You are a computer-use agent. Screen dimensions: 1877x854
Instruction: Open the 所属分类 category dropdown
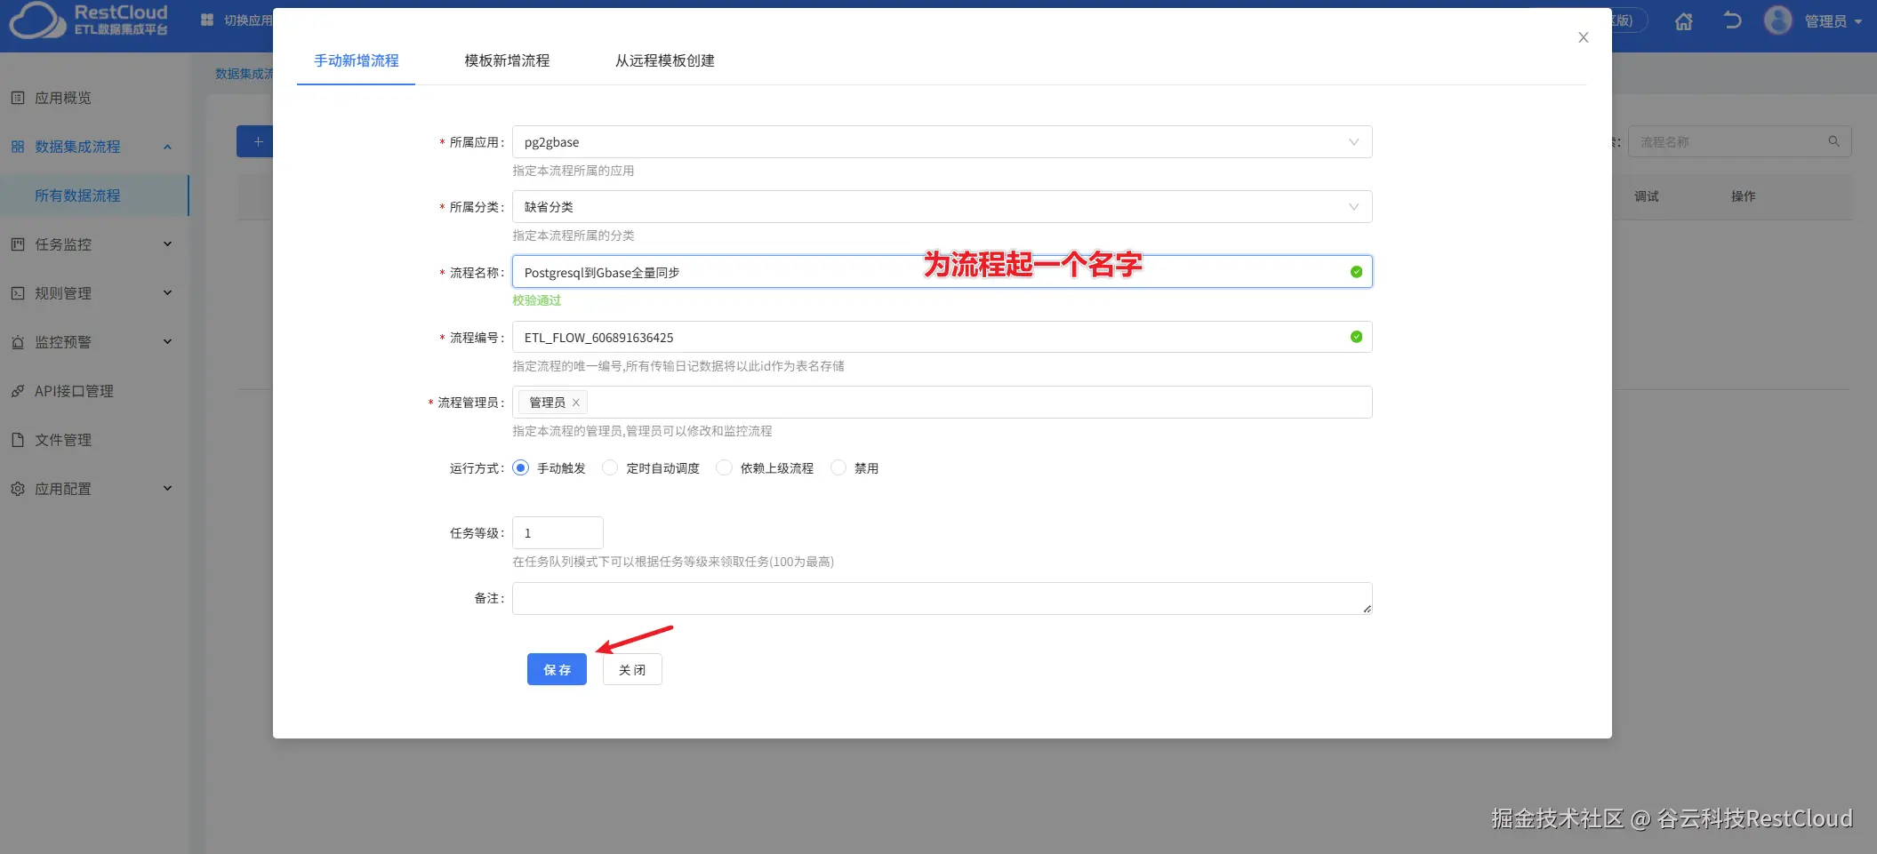1353,206
